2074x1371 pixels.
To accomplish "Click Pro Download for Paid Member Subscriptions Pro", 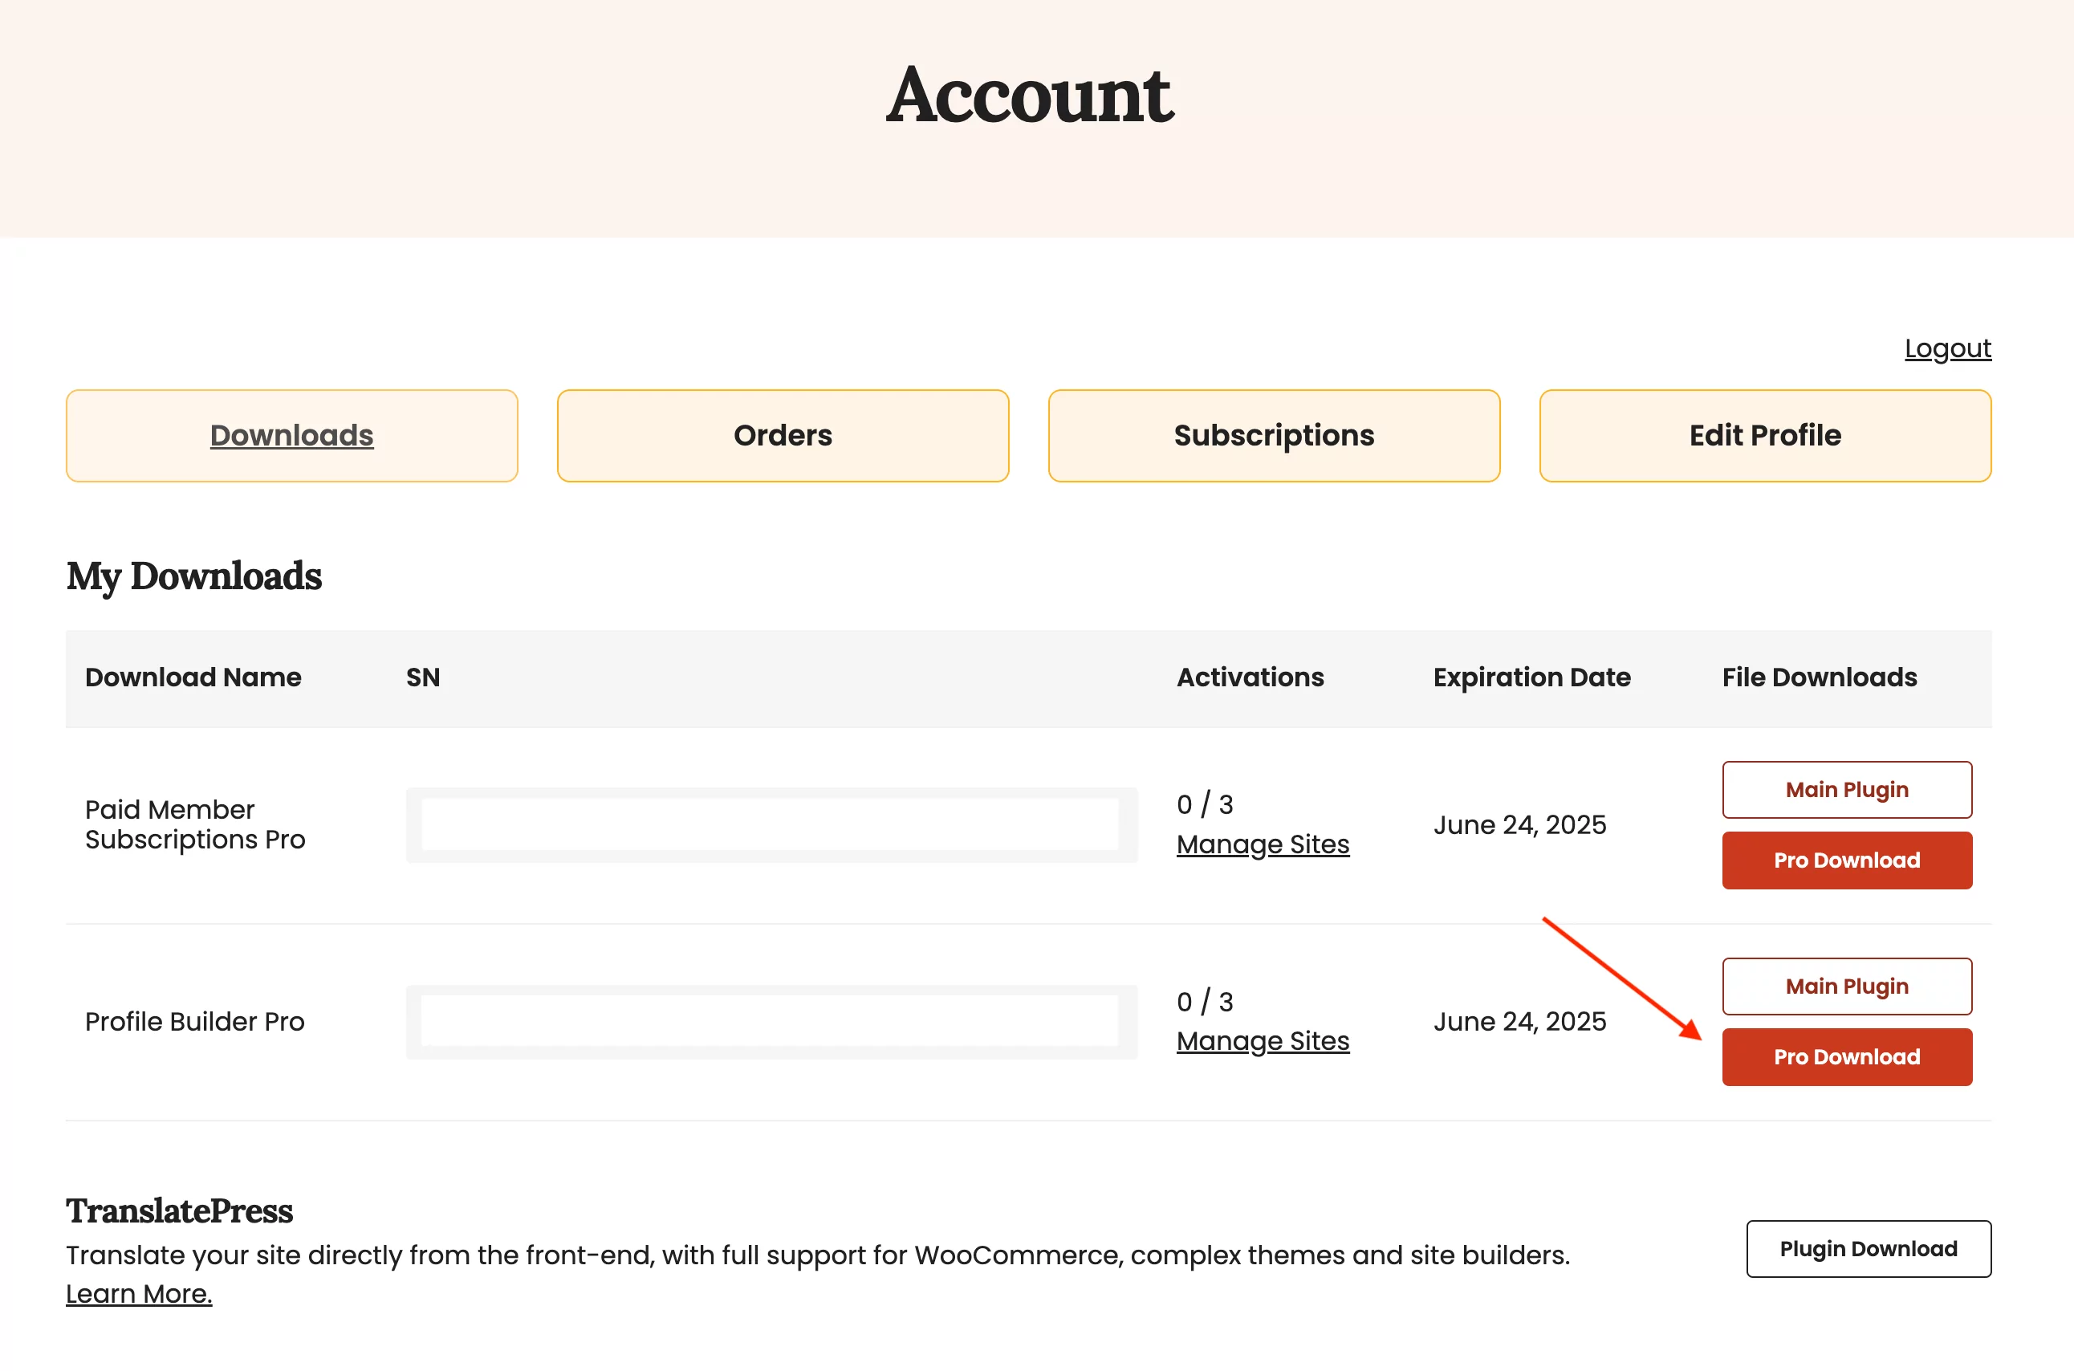I will point(1847,860).
